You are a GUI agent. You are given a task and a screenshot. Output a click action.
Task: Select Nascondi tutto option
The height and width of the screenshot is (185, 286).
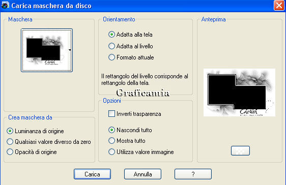click(130, 130)
